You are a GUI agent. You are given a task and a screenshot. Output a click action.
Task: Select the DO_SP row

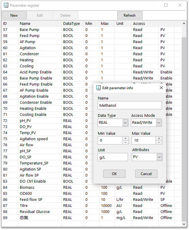(x=48, y=157)
